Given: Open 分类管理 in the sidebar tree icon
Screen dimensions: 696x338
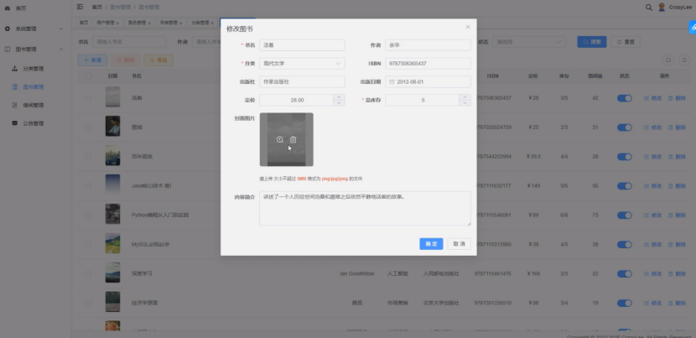Looking at the screenshot, I should click(14, 69).
